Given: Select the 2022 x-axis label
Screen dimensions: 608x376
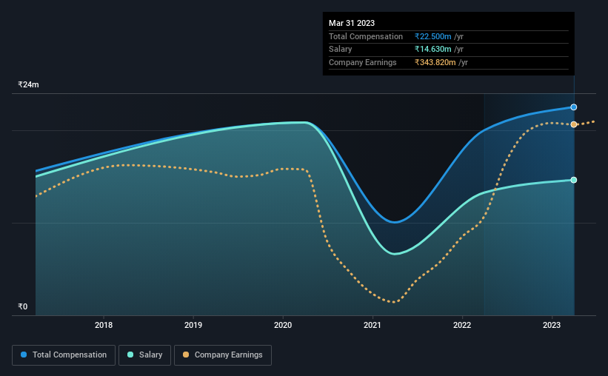Looking at the screenshot, I should pos(462,325).
